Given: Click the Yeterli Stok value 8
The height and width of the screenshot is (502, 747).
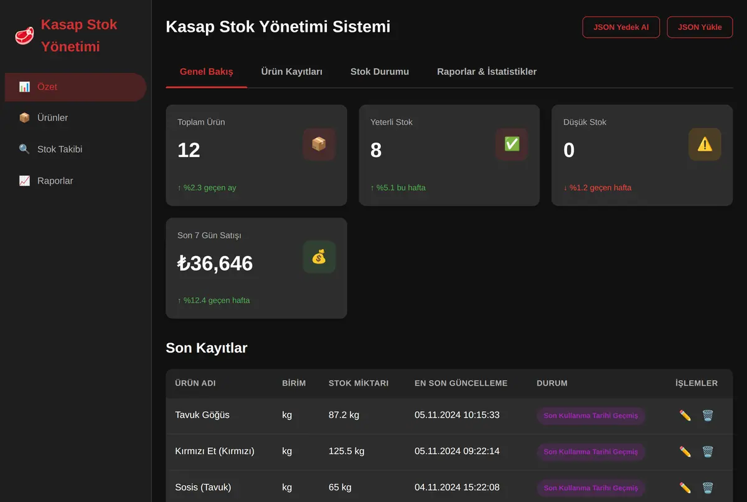Looking at the screenshot, I should (x=376, y=150).
